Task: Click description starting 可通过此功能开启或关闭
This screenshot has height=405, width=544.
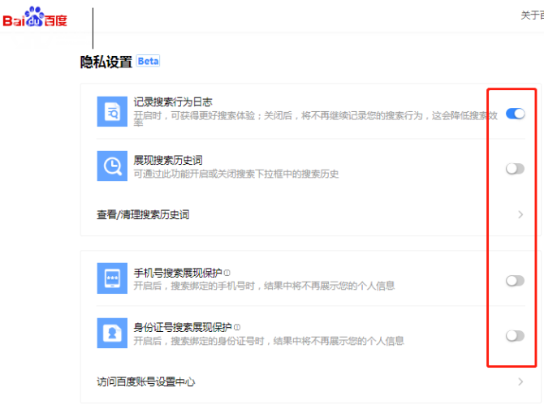Action: click(236, 174)
